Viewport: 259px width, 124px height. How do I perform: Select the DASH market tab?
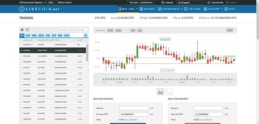tap(41, 35)
